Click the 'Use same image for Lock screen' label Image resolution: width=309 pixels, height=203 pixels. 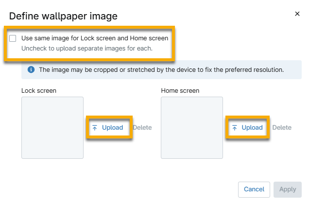tap(95, 38)
